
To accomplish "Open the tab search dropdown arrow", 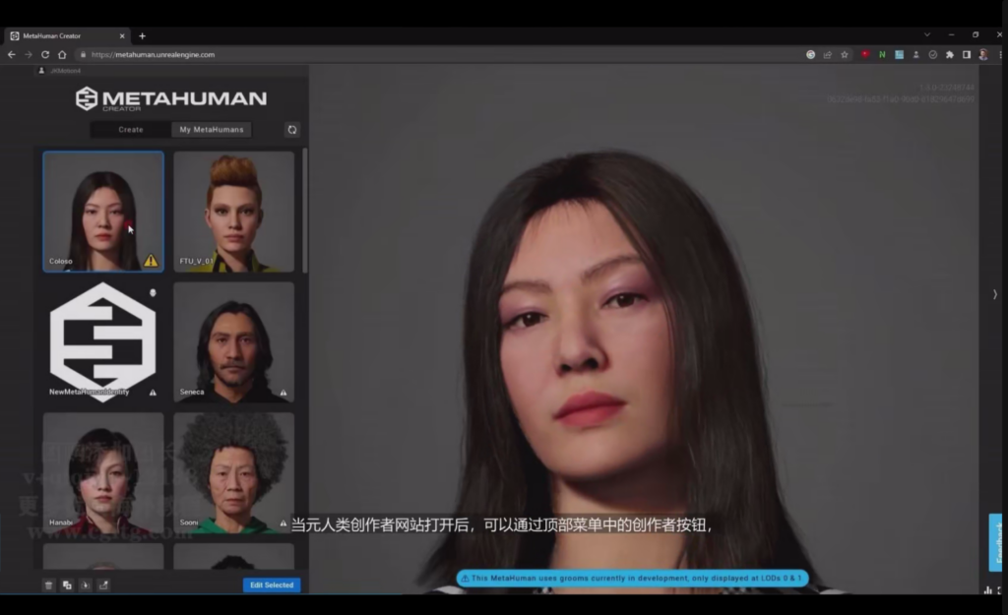I will pyautogui.click(x=927, y=34).
